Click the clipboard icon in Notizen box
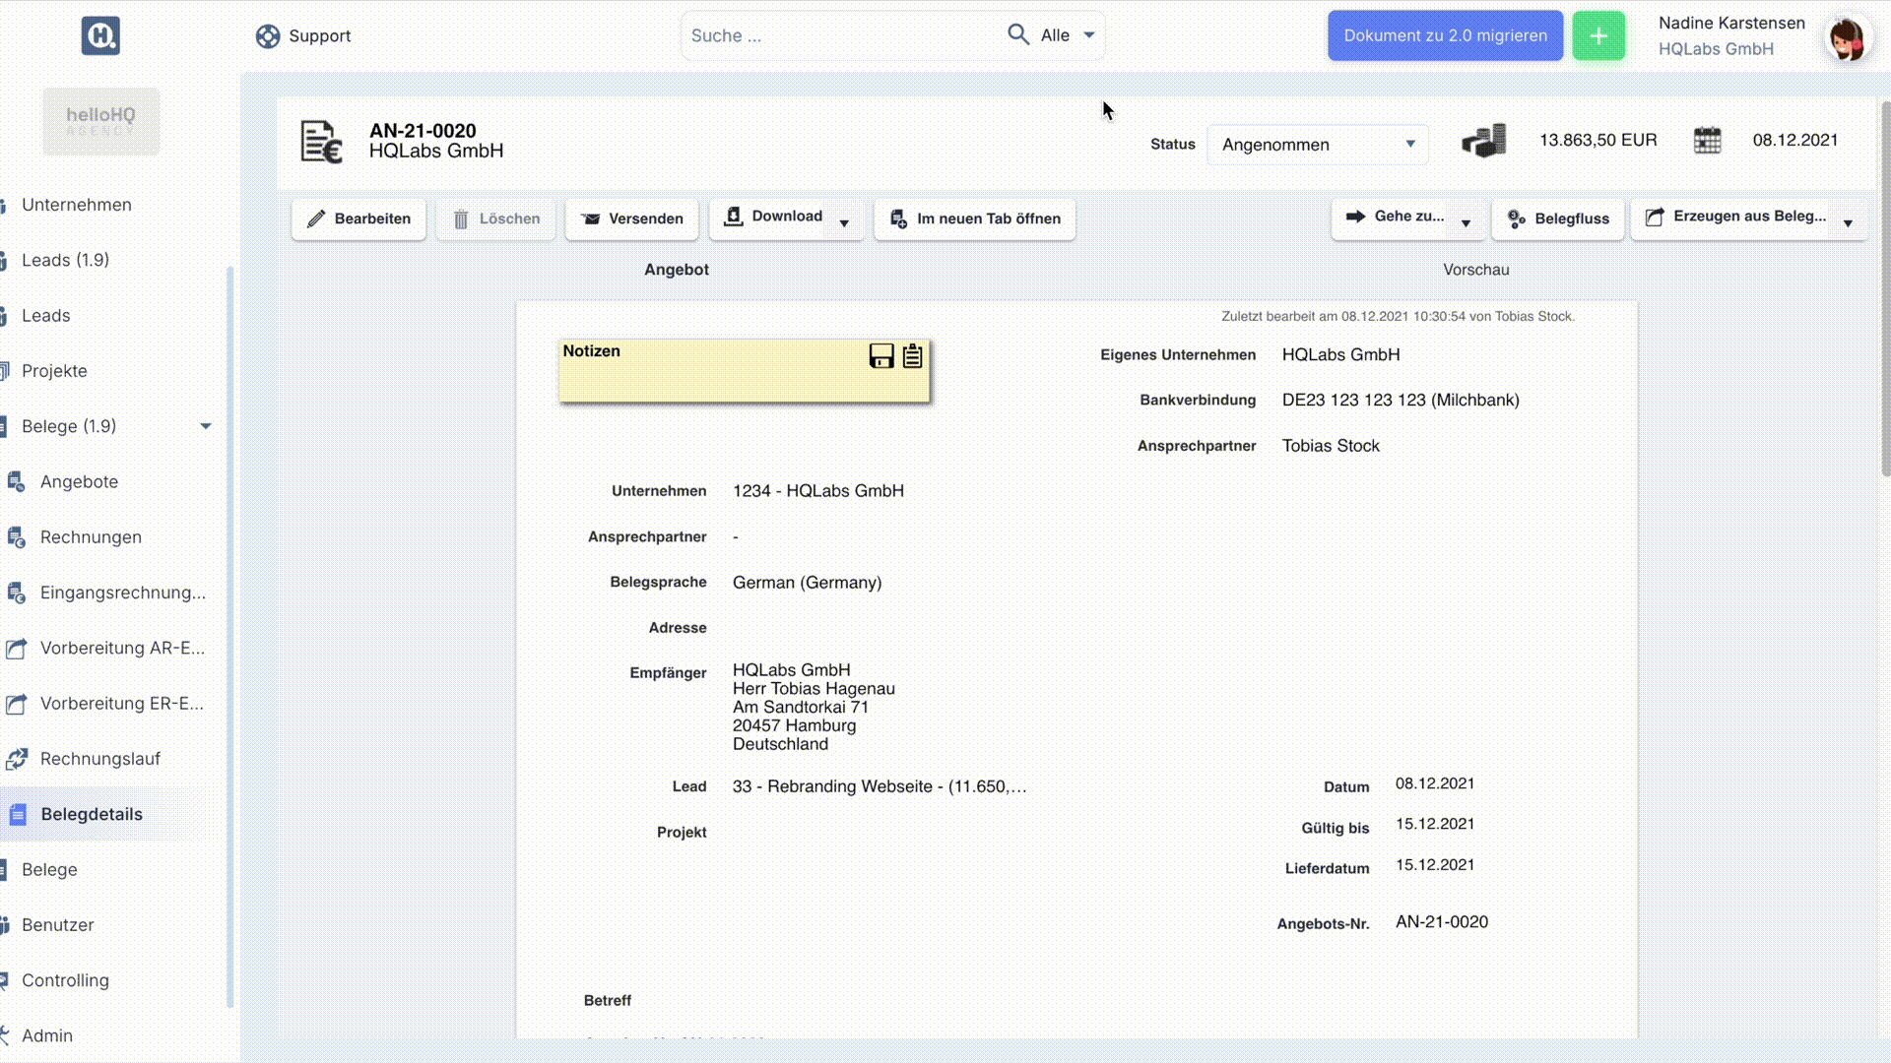1891x1063 pixels. coord(913,356)
